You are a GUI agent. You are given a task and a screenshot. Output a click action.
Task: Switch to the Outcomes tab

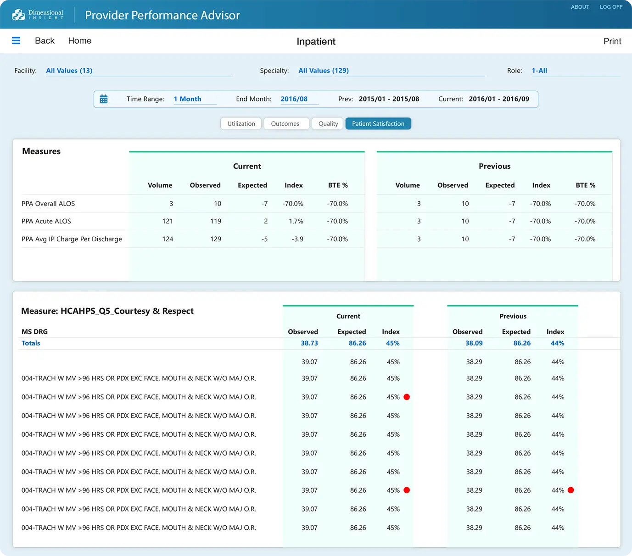coord(285,124)
